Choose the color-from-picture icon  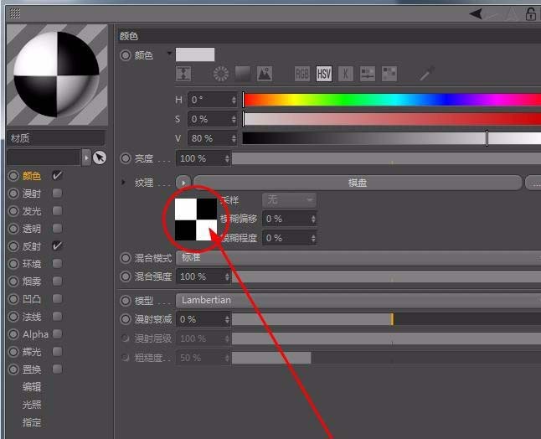click(265, 74)
